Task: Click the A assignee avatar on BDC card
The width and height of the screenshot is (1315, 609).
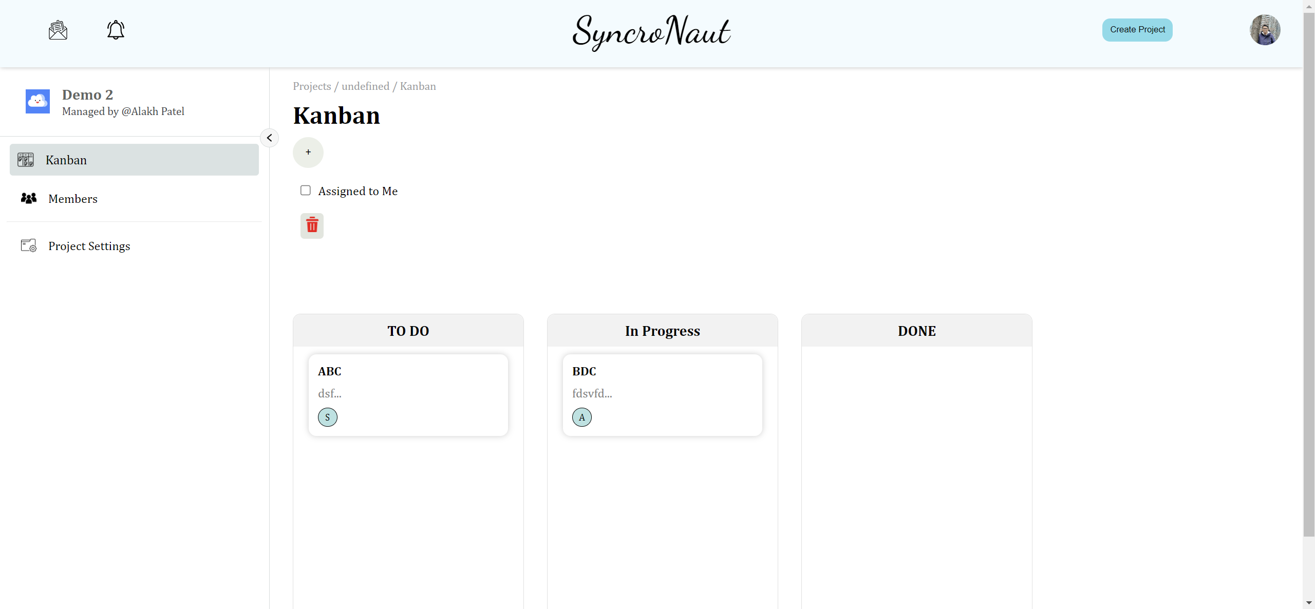Action: 581,417
